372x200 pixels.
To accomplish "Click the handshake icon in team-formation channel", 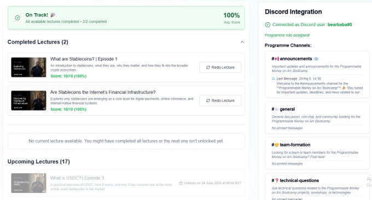I will [277, 145].
